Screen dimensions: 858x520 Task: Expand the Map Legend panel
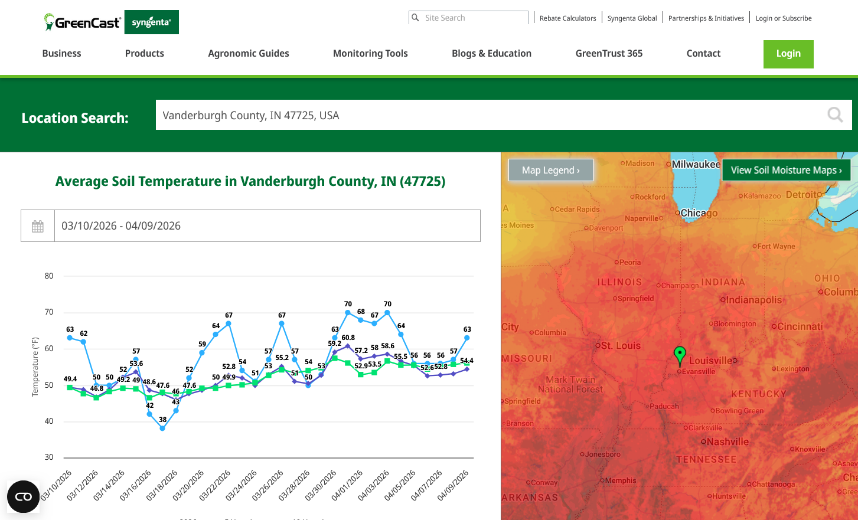click(550, 170)
